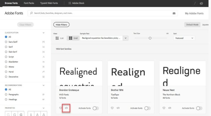Open The Northern Block foundry link
Viewport: 211px width, 116px height.
171,95
